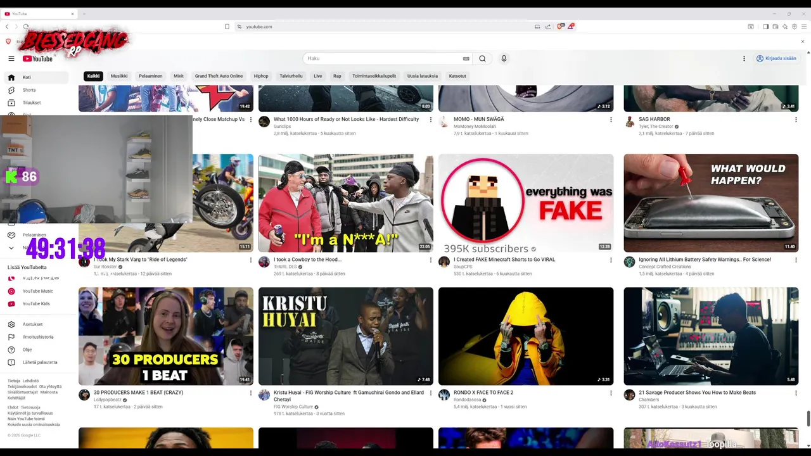
Task: Open YouTube Kids from sidebar
Action: pos(37,304)
